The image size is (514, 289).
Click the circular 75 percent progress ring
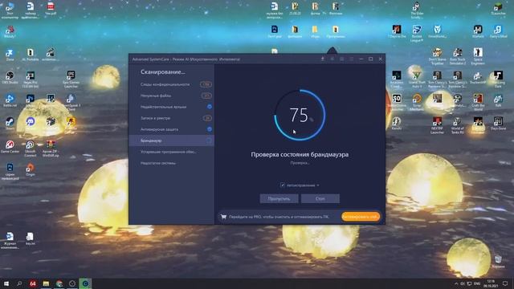click(300, 115)
